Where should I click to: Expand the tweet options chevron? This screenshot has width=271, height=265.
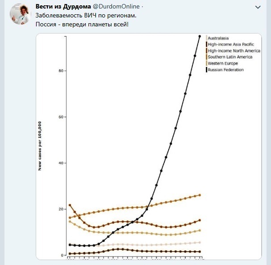(258, 7)
